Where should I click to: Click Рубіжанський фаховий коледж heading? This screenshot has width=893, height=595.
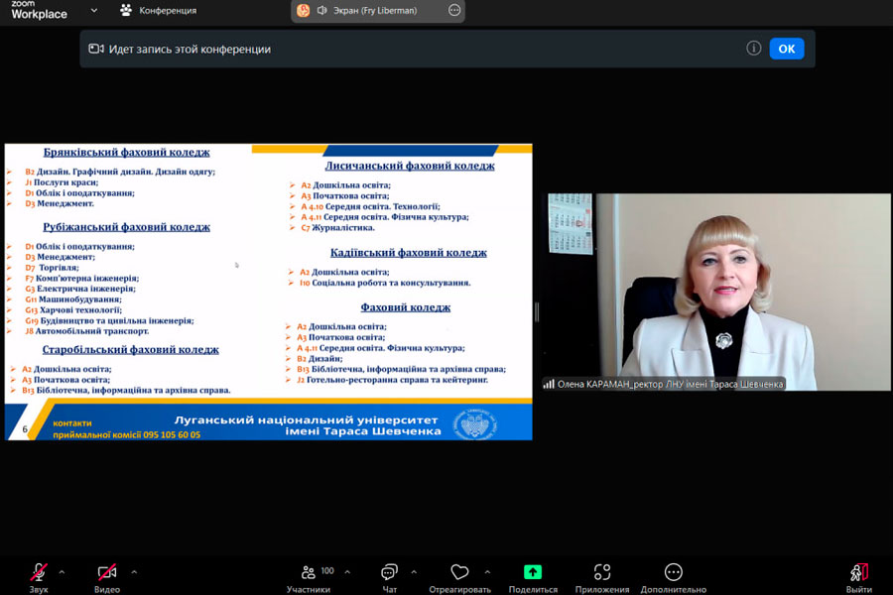point(126,227)
